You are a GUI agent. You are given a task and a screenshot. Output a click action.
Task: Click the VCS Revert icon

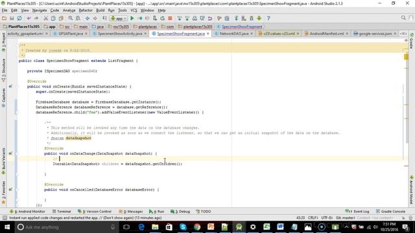coord(210,18)
